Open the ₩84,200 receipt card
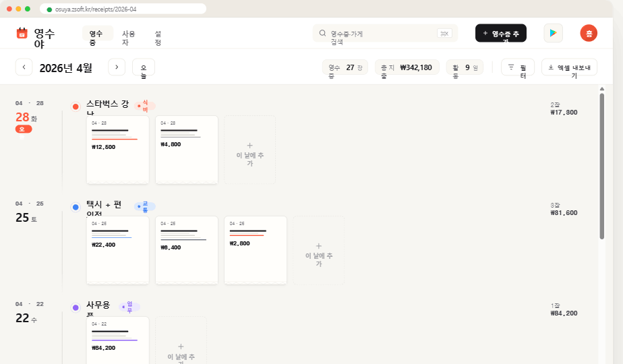The image size is (623, 364). click(x=117, y=340)
